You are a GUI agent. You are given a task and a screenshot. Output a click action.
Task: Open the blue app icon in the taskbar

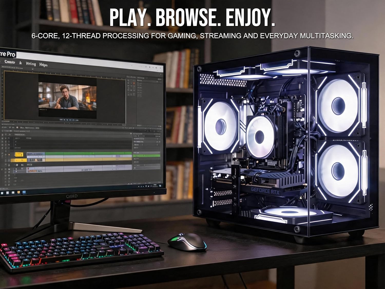[24, 192]
